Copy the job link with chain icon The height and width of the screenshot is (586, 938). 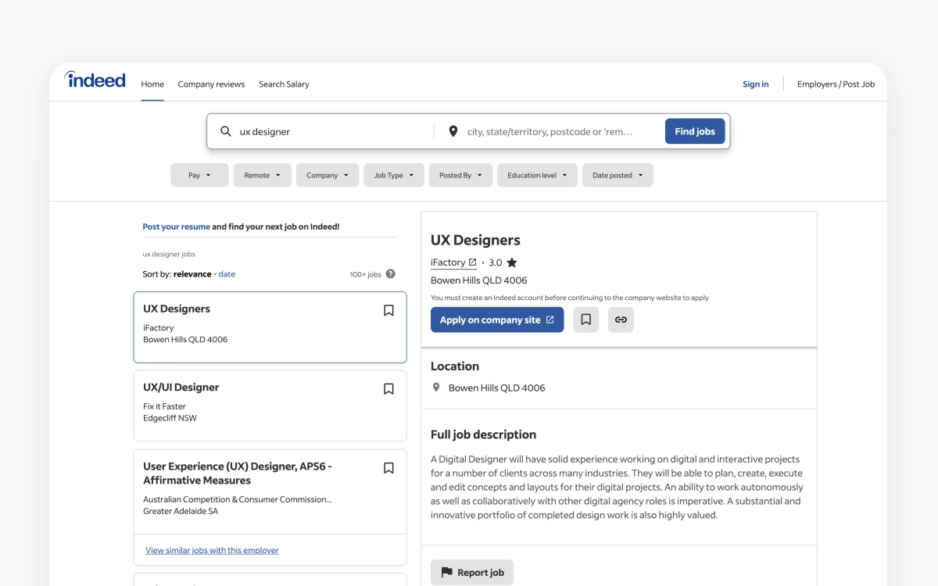[621, 320]
